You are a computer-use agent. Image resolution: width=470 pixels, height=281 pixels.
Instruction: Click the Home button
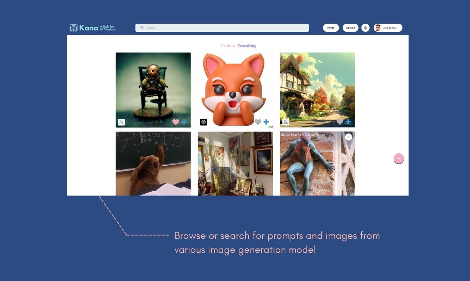[x=331, y=28]
